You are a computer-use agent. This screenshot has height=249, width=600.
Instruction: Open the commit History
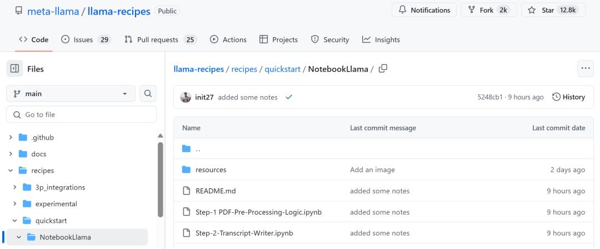pyautogui.click(x=569, y=97)
